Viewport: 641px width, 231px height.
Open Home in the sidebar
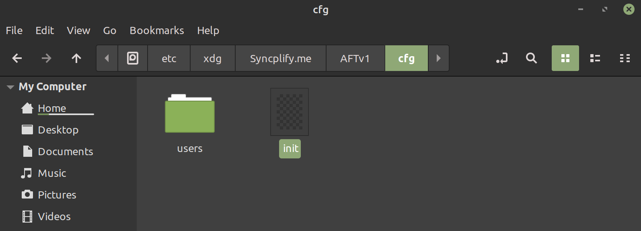[52, 108]
